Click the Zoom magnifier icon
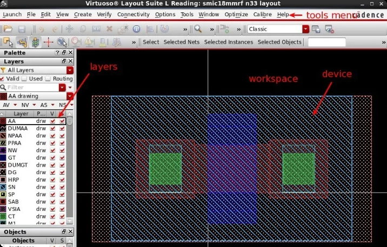This screenshot has width=387, height=247. point(198,29)
